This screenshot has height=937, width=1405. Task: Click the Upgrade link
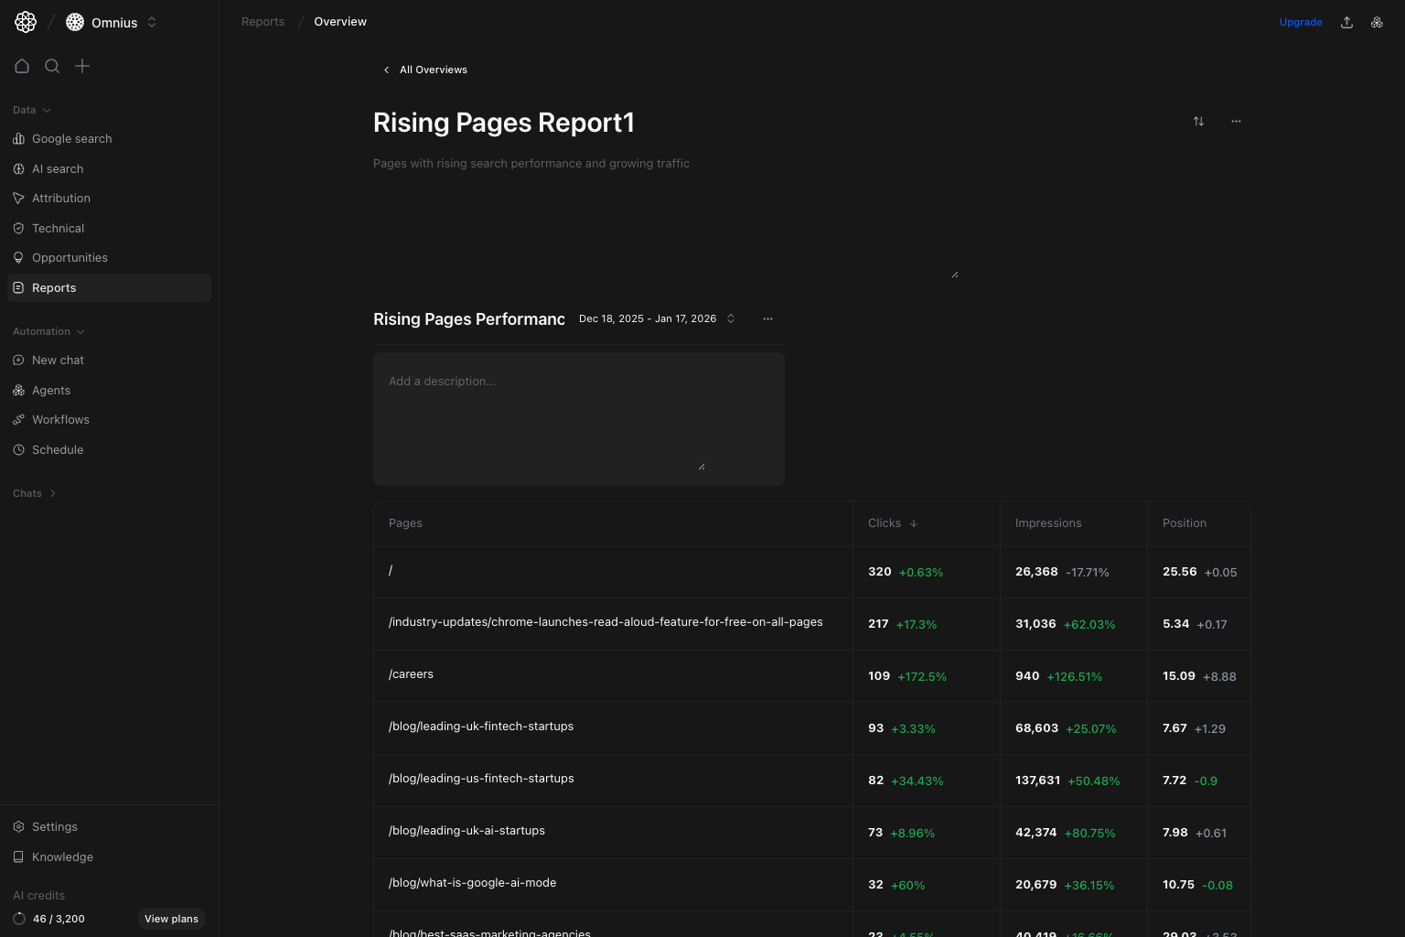(1300, 22)
